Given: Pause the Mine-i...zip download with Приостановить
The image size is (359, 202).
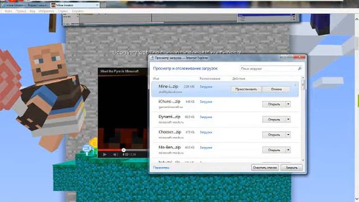Looking at the screenshot, I should (246, 89).
